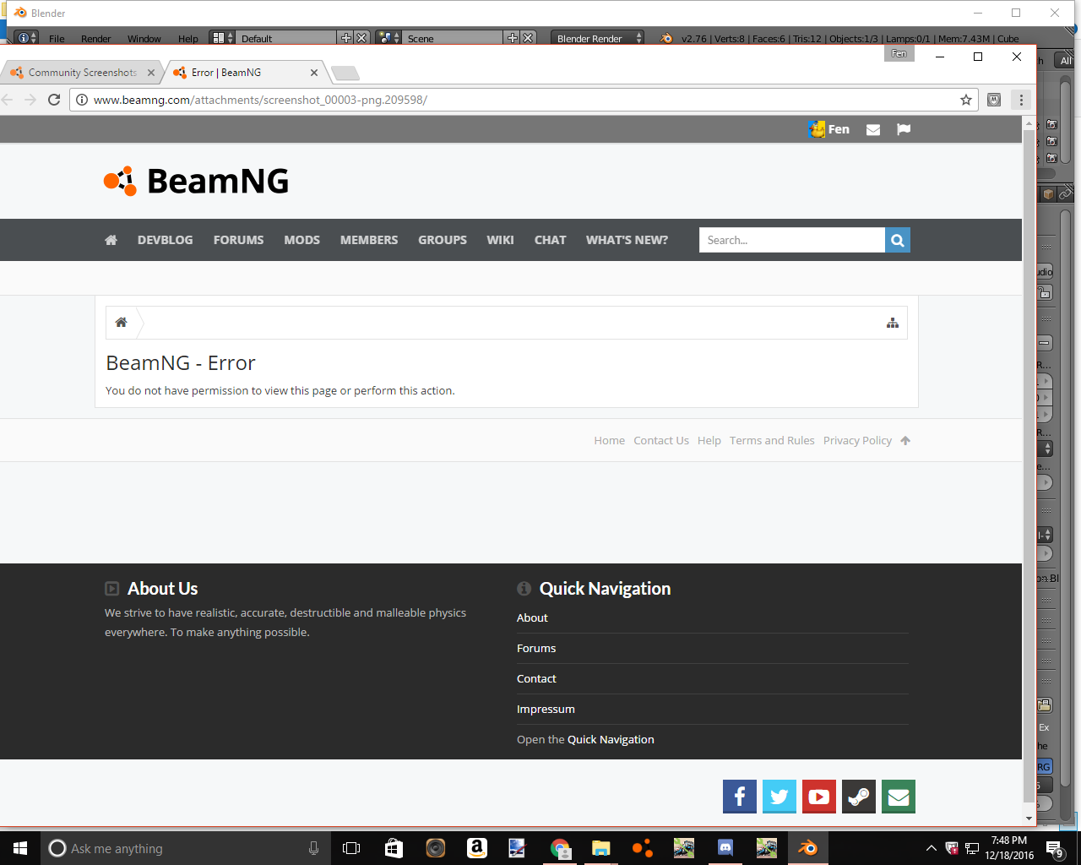Open Blender's Render menu
Screen dimensions: 1081x865
tap(96, 39)
